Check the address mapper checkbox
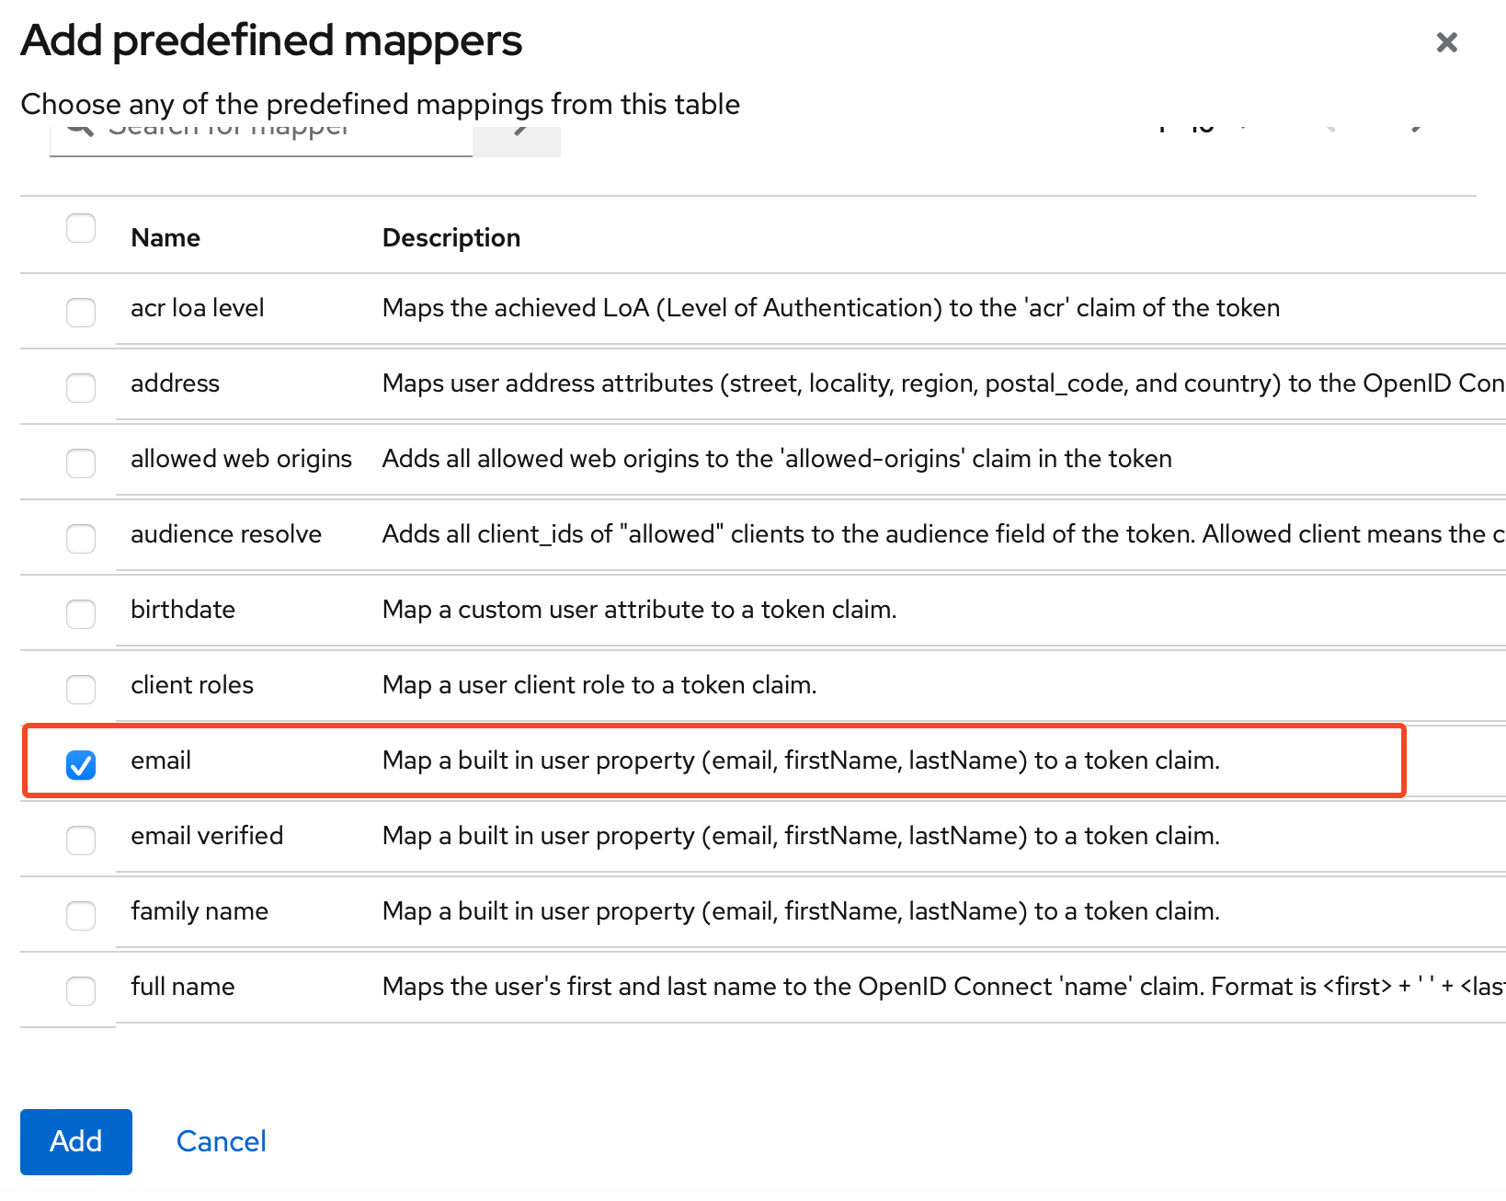Image resolution: width=1506 pixels, height=1201 pixels. pos(81,387)
